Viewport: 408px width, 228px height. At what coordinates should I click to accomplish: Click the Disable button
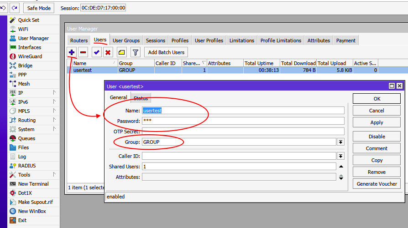(377, 137)
